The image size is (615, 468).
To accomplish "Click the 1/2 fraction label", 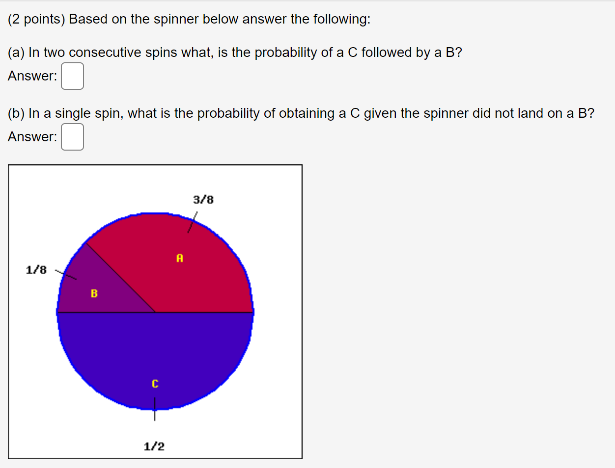I will 154,446.
